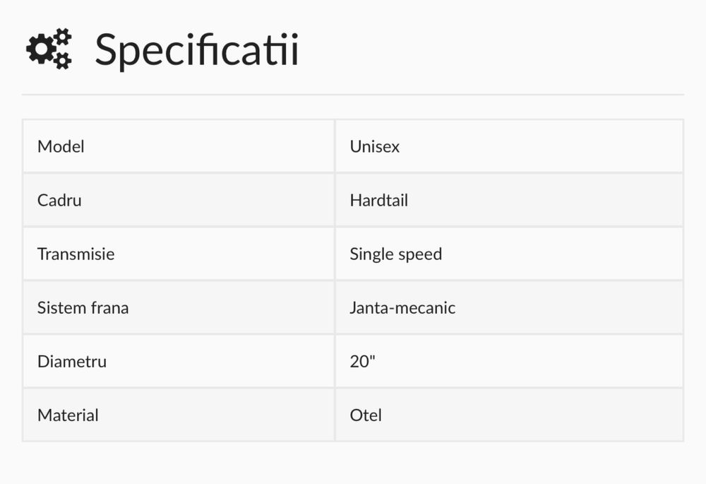Click the horizontal divider below the Specificatii heading
706x484 pixels.
[353, 94]
